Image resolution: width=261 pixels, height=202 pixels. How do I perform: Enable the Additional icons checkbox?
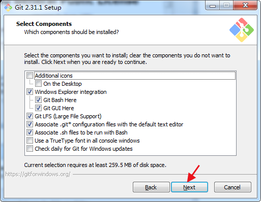[30, 76]
